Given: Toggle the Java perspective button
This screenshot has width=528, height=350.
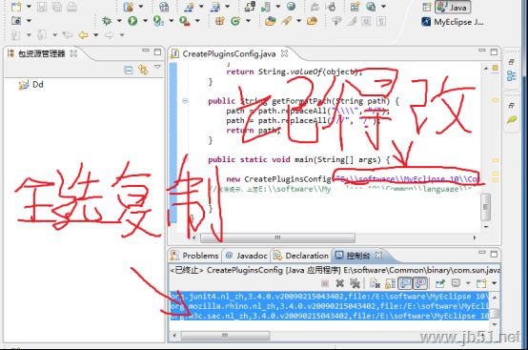Looking at the screenshot, I should tap(453, 7).
